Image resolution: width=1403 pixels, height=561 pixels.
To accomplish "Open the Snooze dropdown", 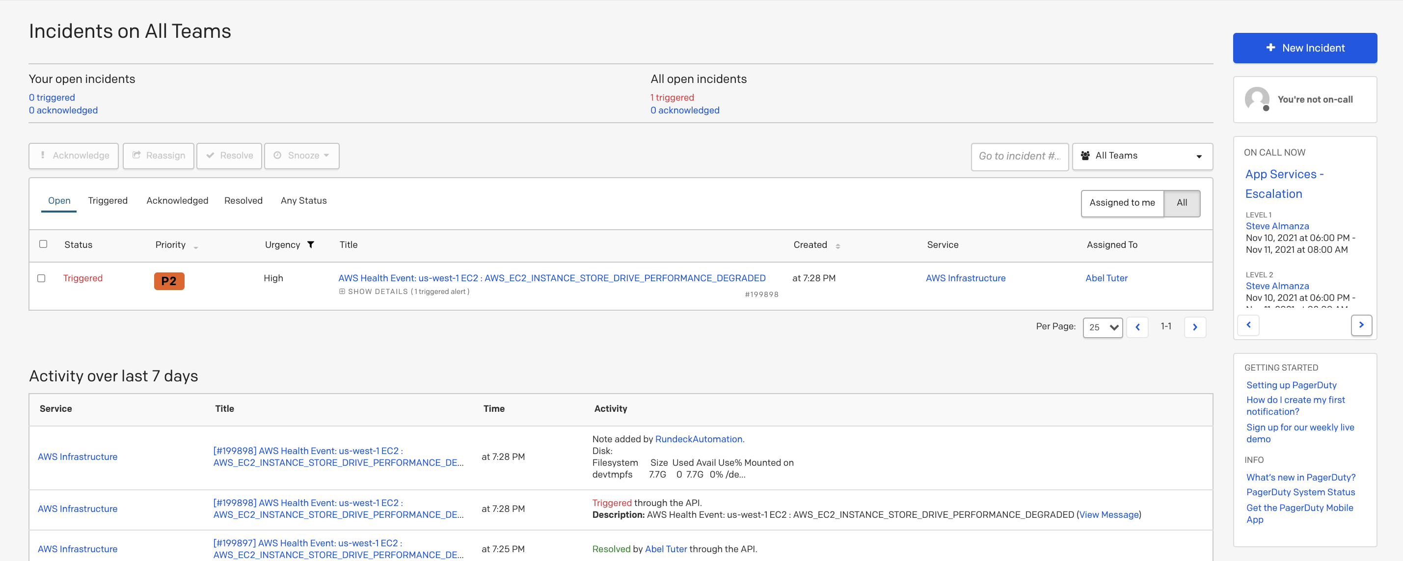I will coord(302,156).
